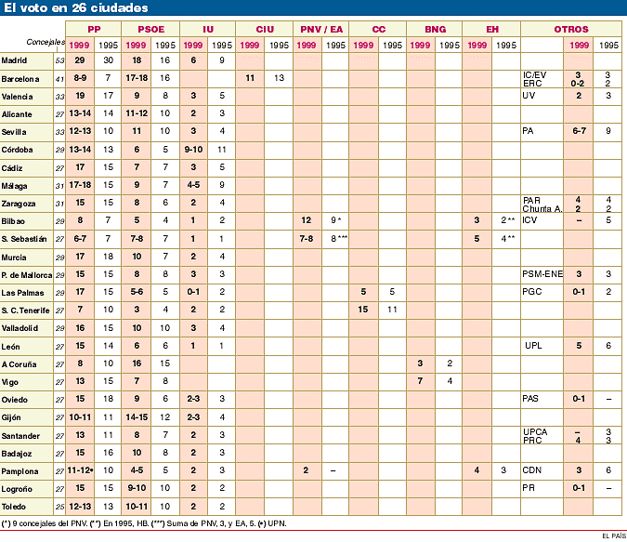Click the Murcia row label
Image resolution: width=627 pixels, height=542 pixels.
[14, 258]
